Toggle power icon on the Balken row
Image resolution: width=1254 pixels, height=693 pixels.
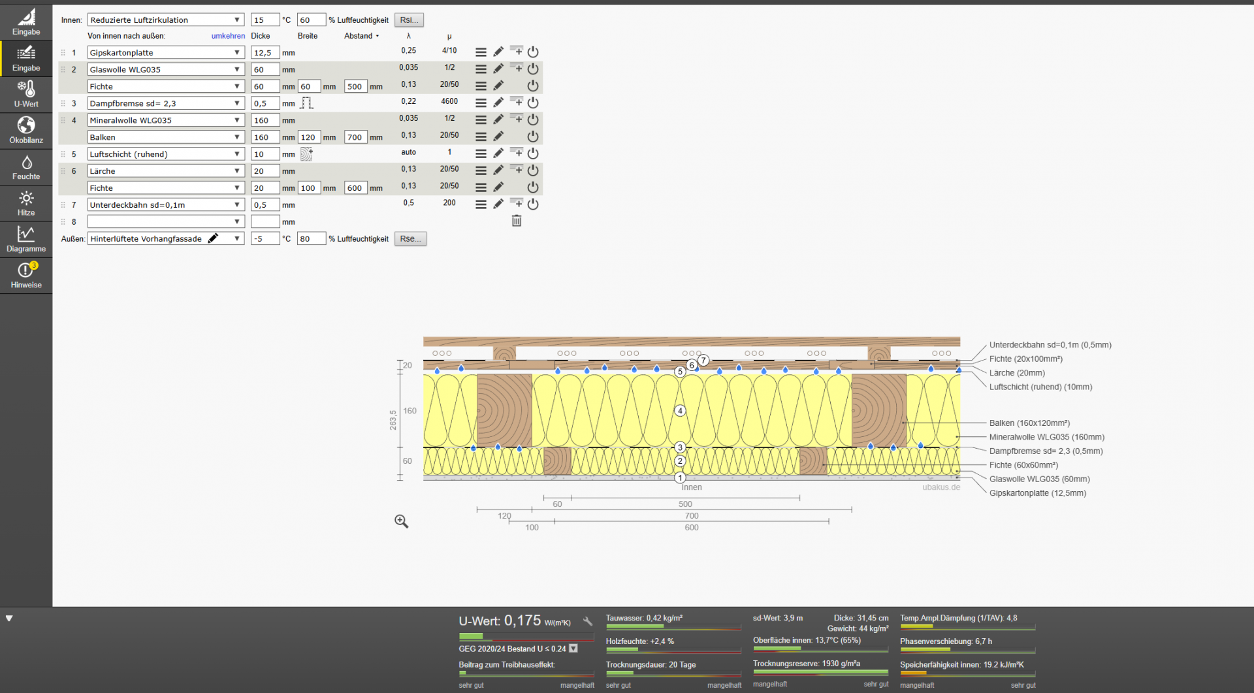(533, 137)
